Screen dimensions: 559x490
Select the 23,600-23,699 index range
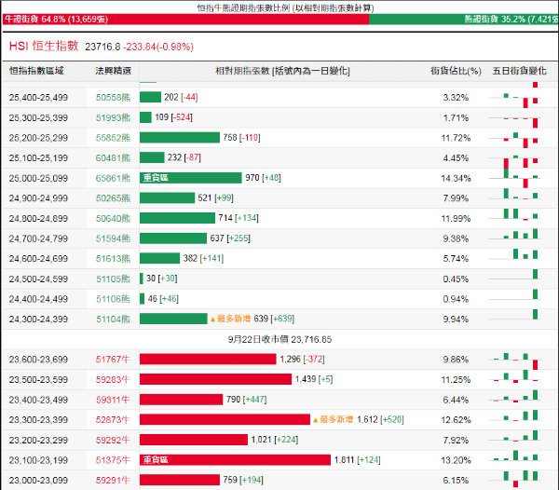click(38, 360)
